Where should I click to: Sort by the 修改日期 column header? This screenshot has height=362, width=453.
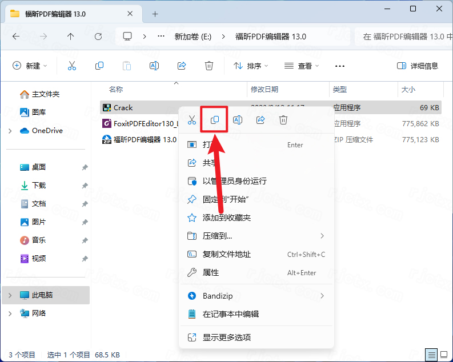click(264, 90)
